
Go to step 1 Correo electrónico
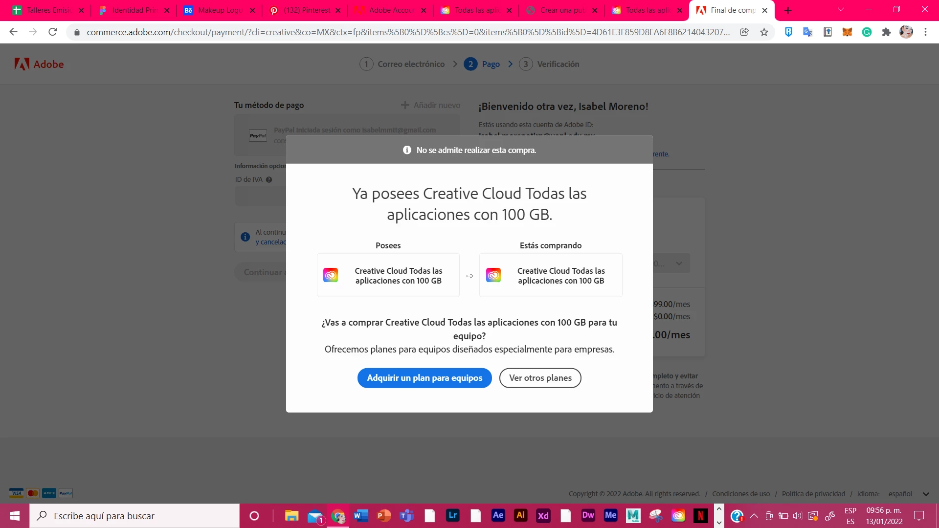point(402,64)
